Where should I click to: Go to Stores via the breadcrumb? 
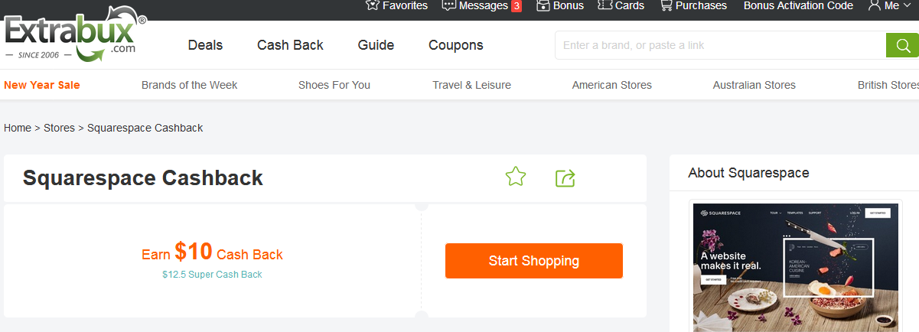pos(59,128)
